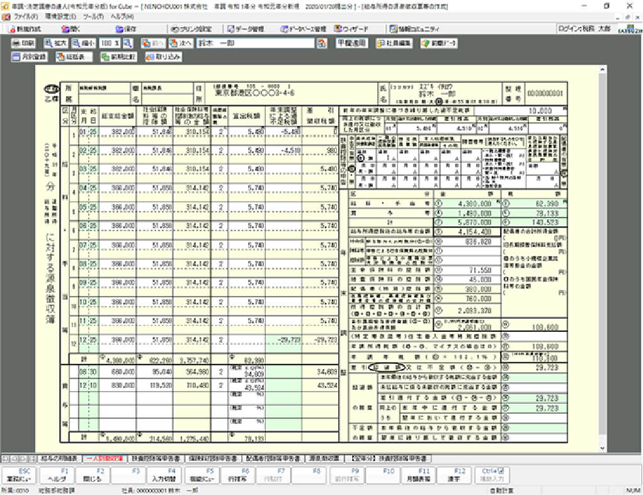643x495 pixels.
Task: Open プリンタ設定 from the toolbar
Action: click(x=191, y=29)
